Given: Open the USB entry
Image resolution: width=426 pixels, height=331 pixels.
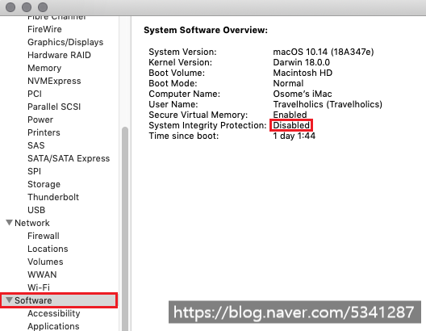Looking at the screenshot, I should pos(36,210).
